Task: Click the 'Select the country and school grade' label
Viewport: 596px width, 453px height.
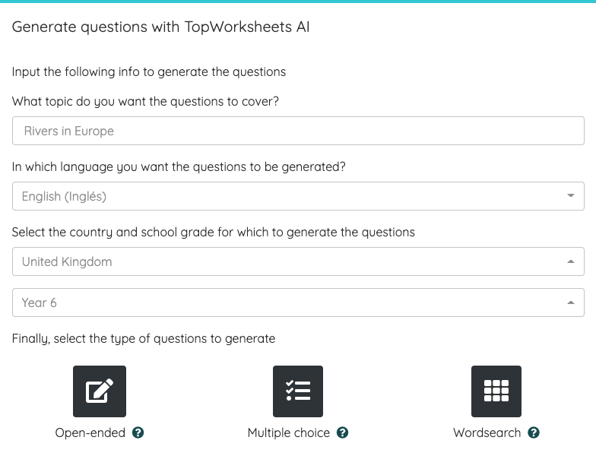Action: coord(213,233)
